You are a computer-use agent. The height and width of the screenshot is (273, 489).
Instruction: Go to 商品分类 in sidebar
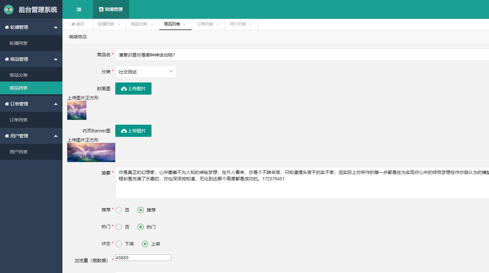coord(19,75)
